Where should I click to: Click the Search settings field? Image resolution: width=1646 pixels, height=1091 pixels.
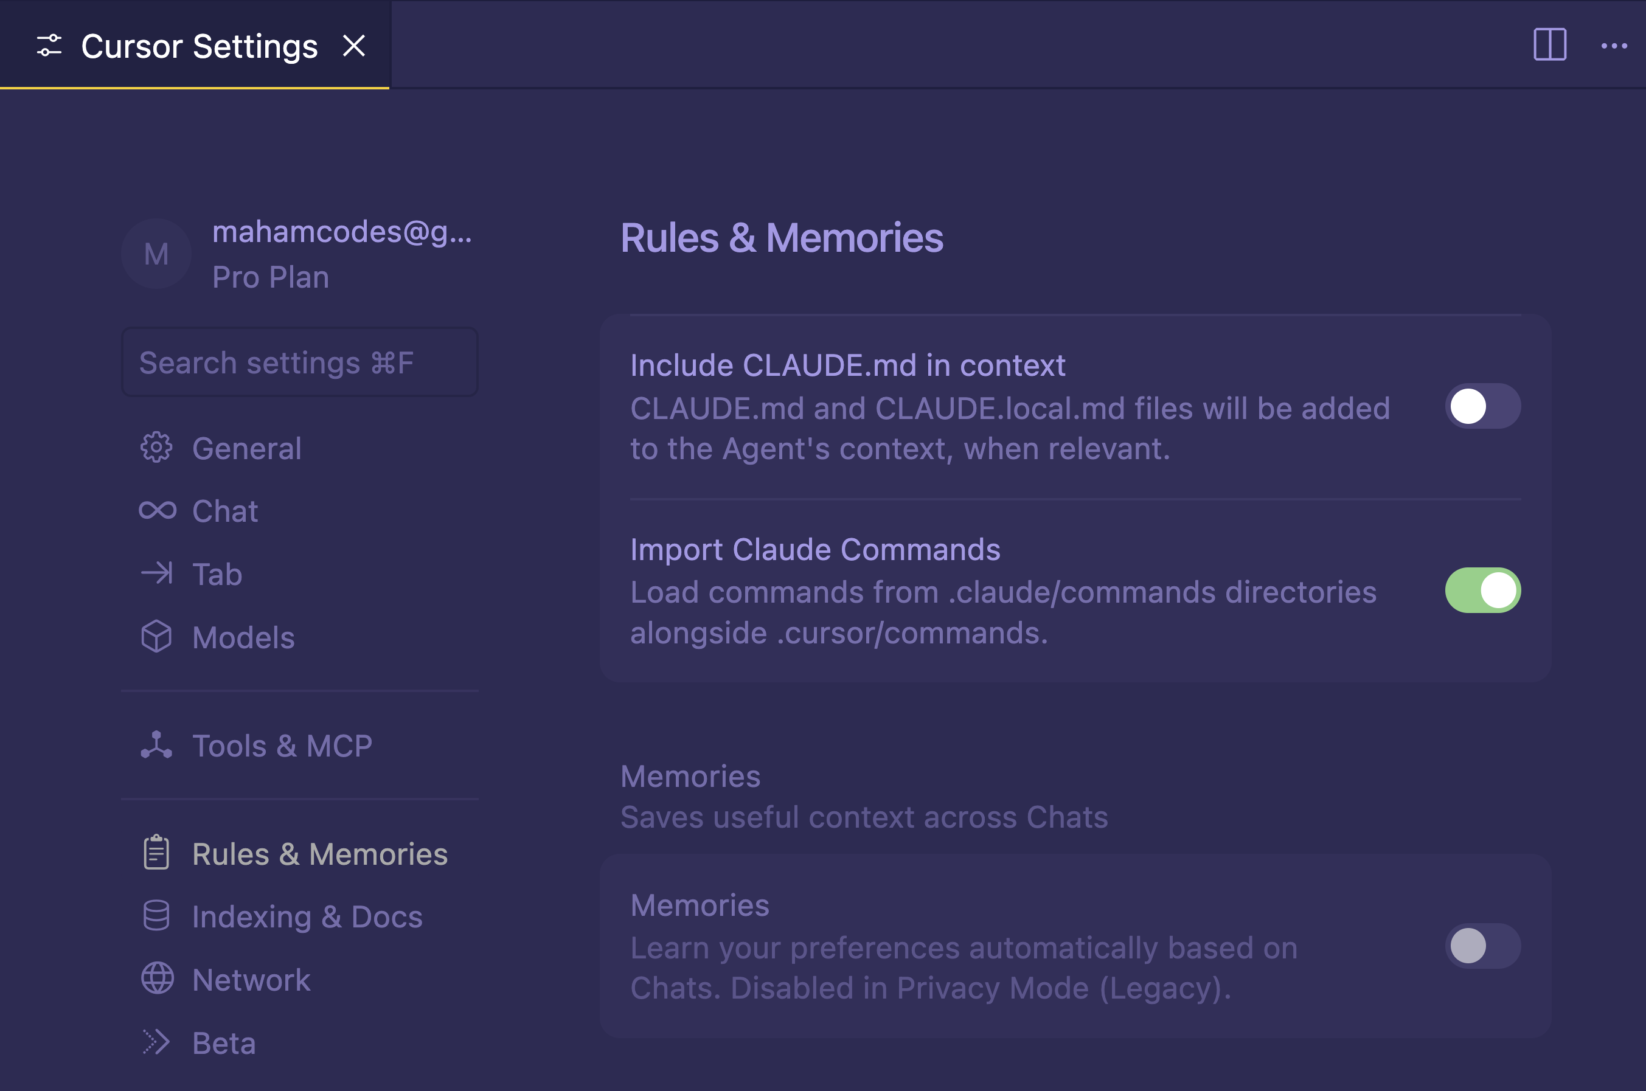point(299,361)
